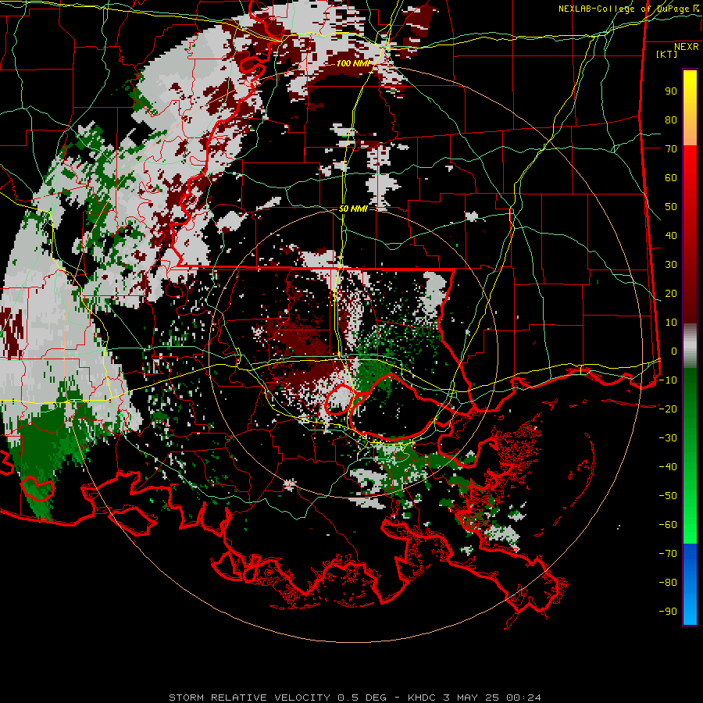Screen dimensions: 703x703
Task: Select the -70 velocity scale label
Action: pyautogui.click(x=668, y=554)
